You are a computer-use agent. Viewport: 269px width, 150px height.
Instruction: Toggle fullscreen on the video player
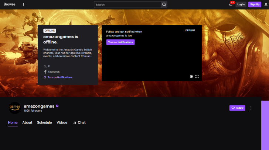click(x=197, y=76)
